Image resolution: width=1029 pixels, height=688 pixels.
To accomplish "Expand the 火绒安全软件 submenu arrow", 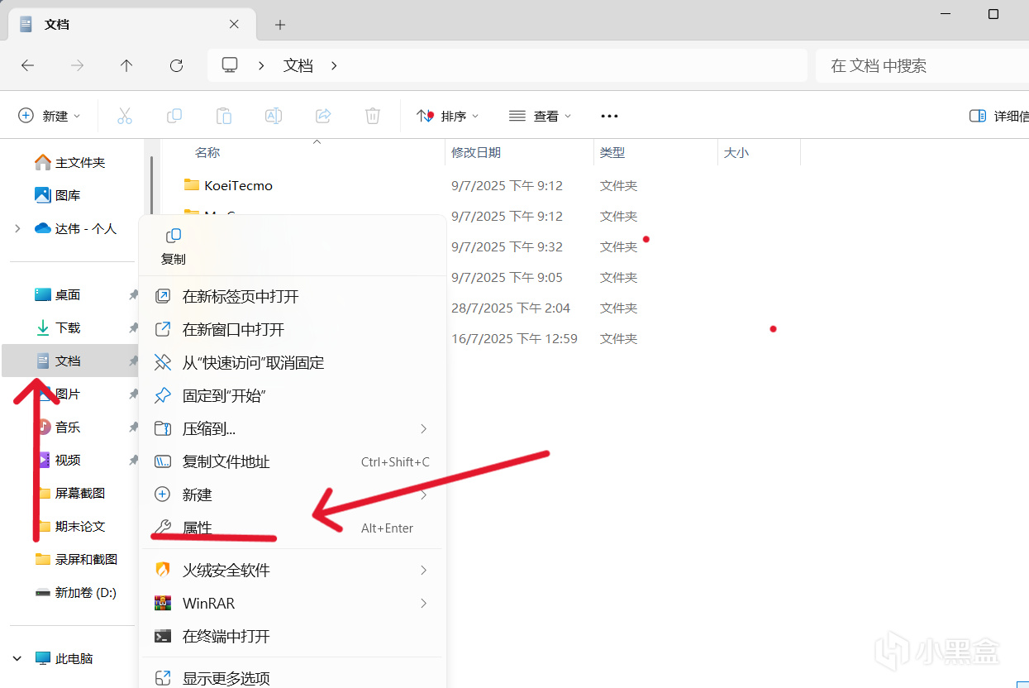I will 423,570.
